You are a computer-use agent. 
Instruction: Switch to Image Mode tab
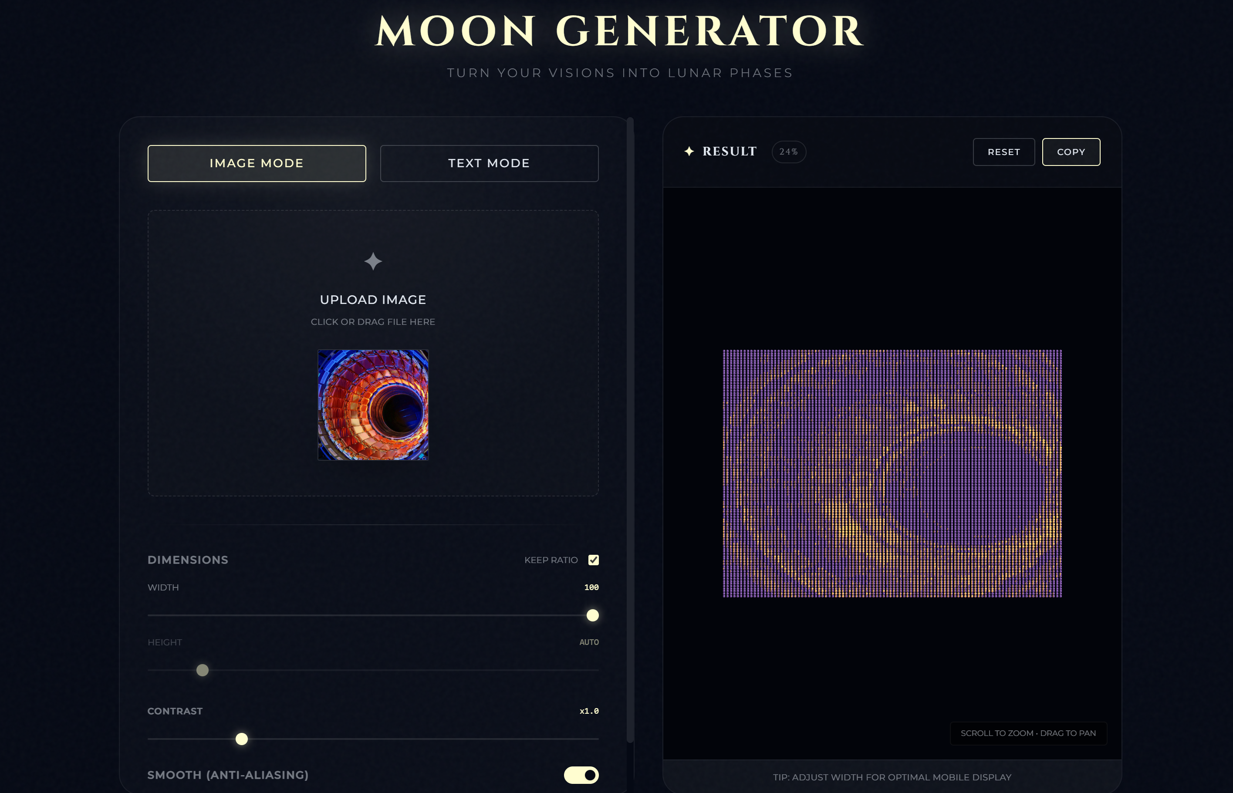(x=257, y=163)
